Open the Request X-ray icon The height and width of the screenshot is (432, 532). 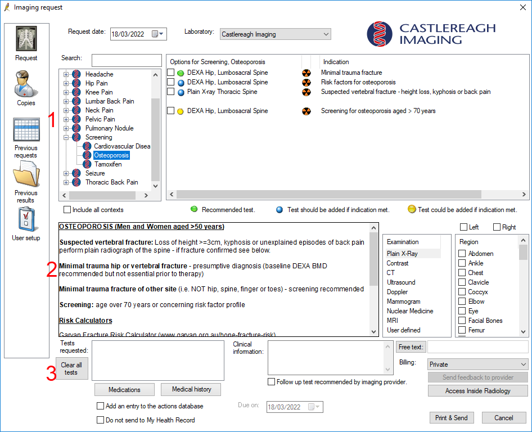[26, 39]
